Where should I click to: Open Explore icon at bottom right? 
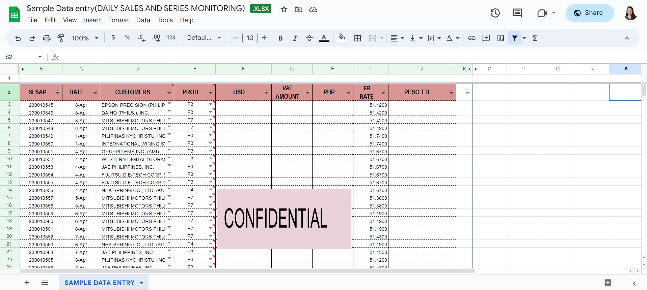point(608,283)
